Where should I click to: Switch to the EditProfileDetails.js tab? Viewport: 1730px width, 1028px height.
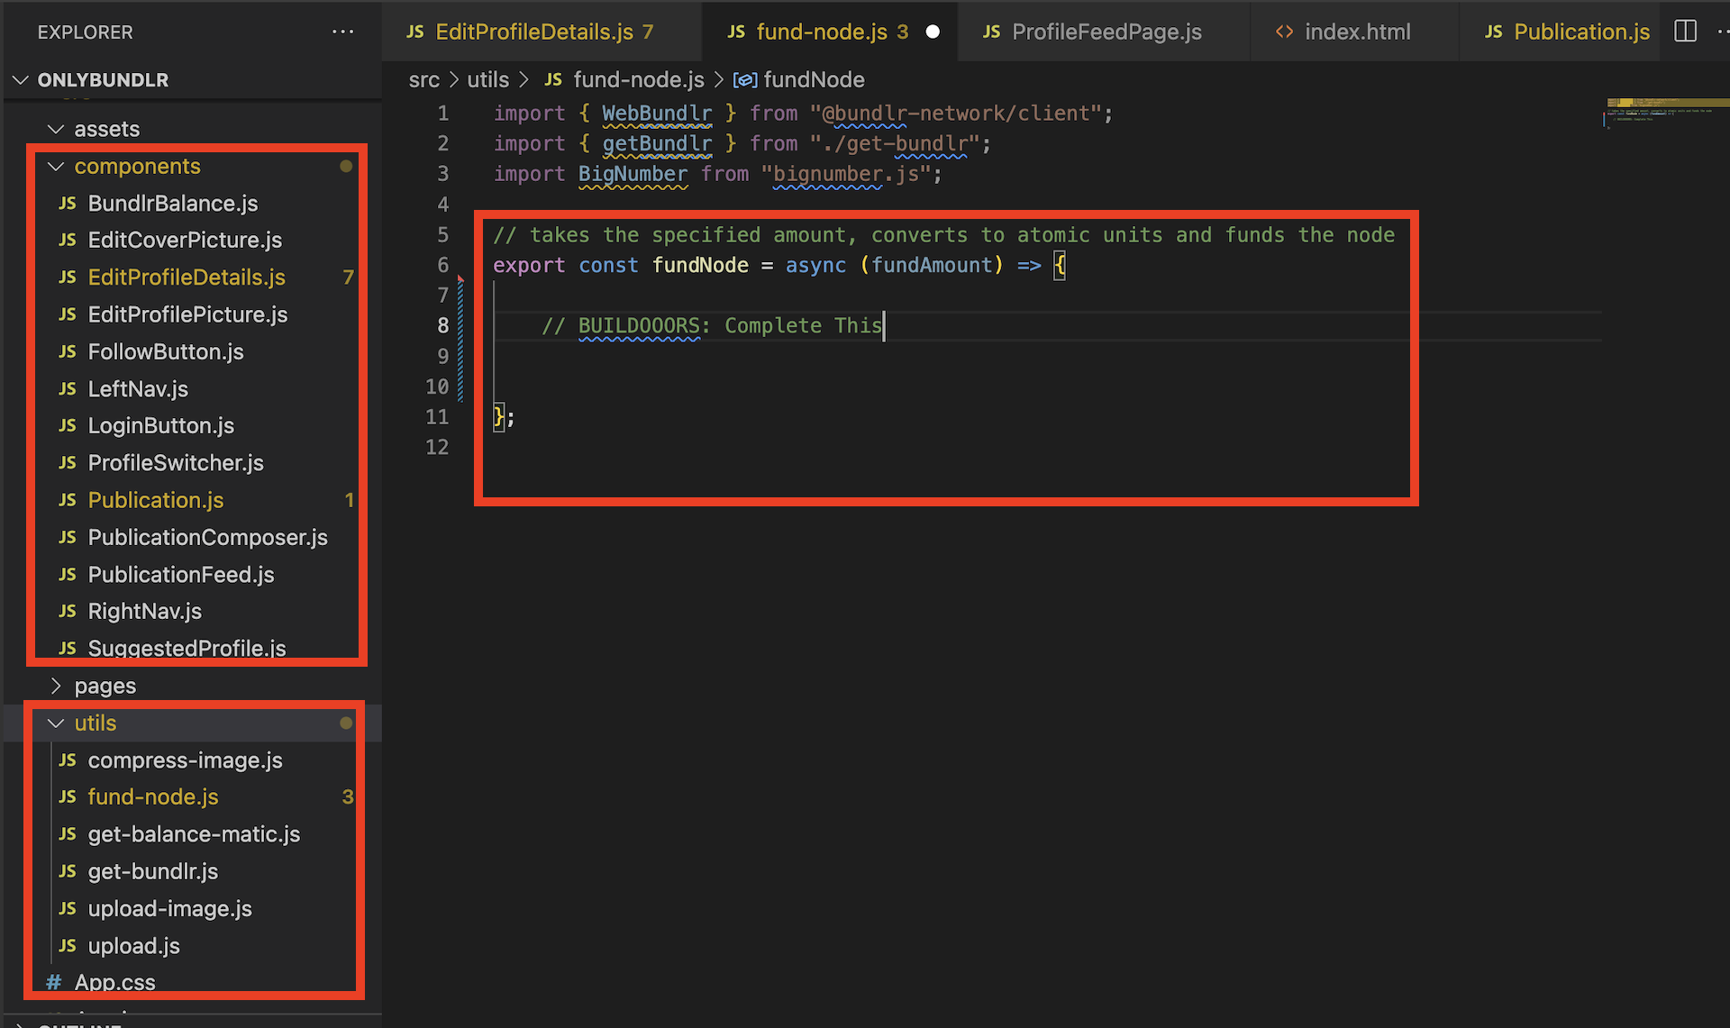click(534, 32)
